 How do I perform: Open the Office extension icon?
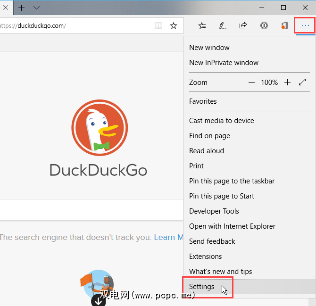click(285, 26)
